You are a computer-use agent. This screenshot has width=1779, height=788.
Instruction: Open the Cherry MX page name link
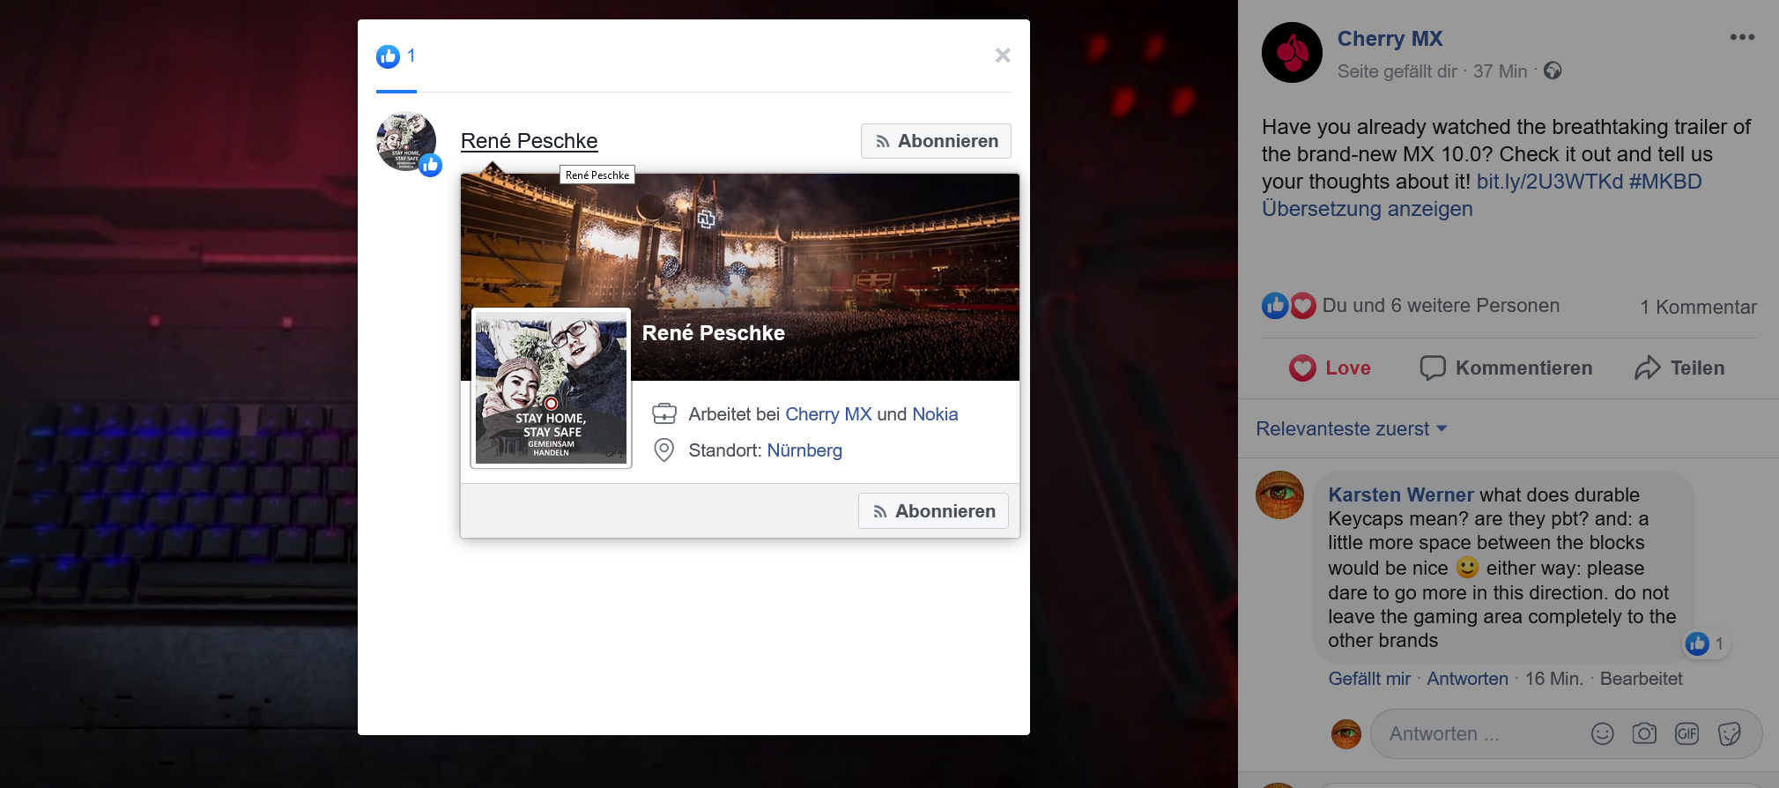click(1390, 39)
